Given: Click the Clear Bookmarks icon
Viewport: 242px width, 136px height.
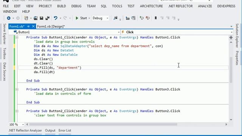Looking at the screenshot, I should point(174,18).
